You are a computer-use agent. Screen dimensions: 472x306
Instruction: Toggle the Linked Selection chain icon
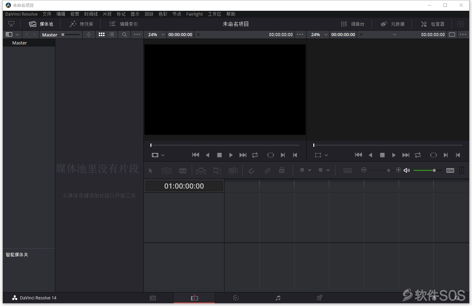(267, 171)
